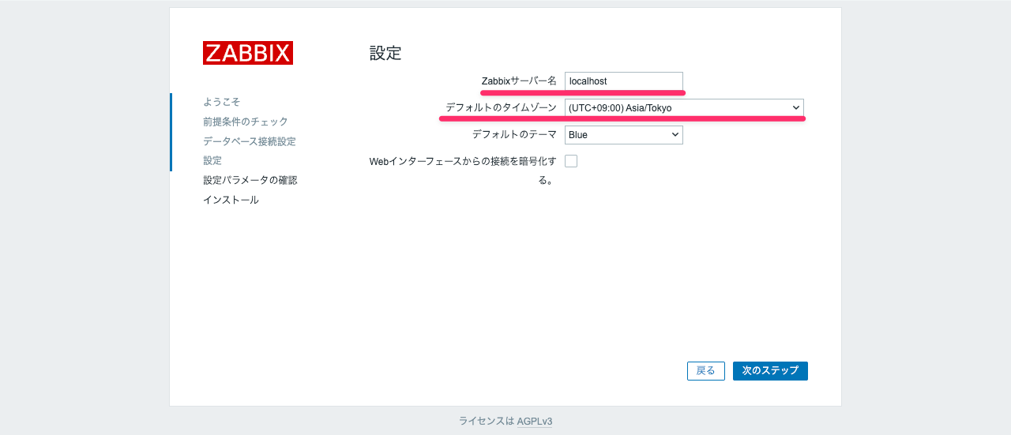Click the ライセンスは footer text
Image resolution: width=1011 pixels, height=435 pixels.
(487, 422)
